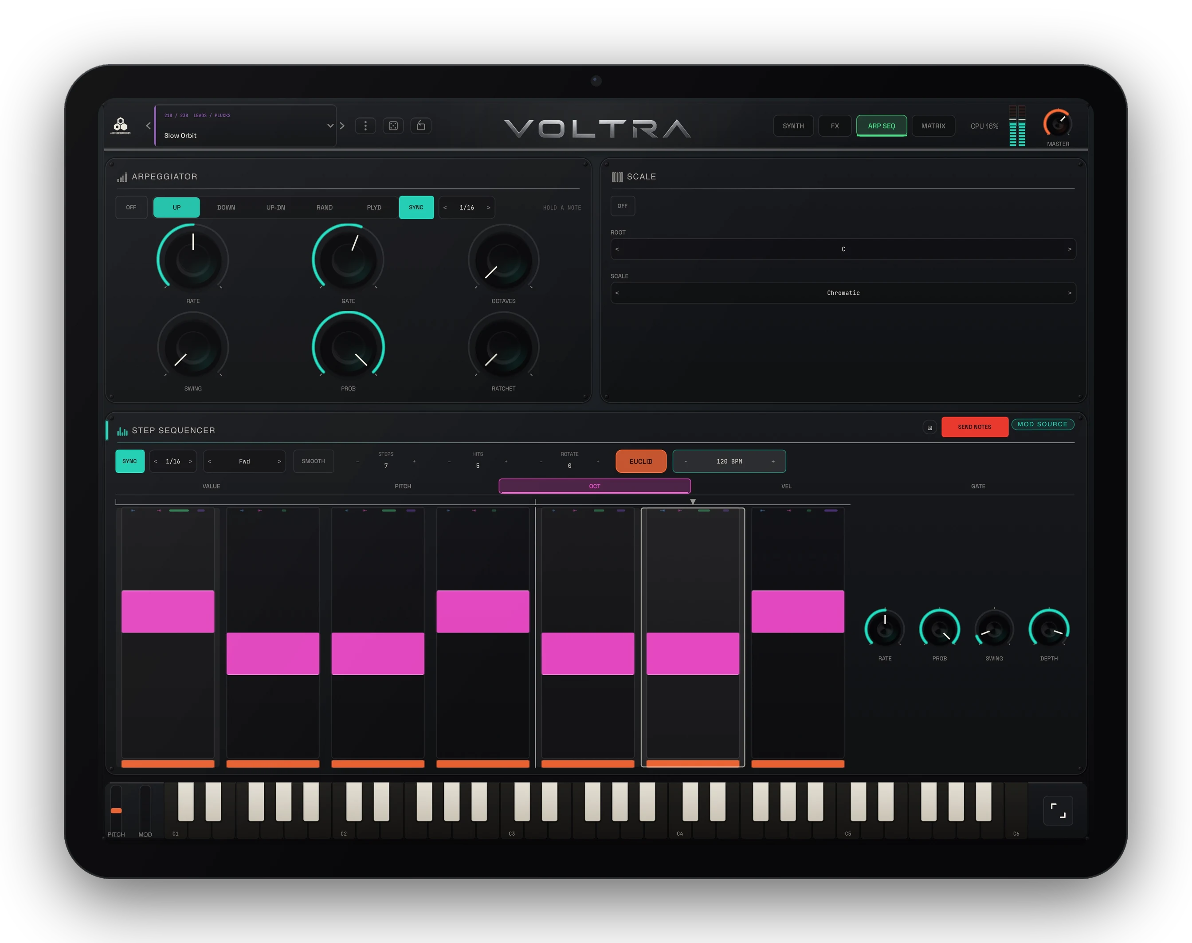Click the small dice icon left of SEND NOTES
The height and width of the screenshot is (943, 1192).
(x=930, y=427)
